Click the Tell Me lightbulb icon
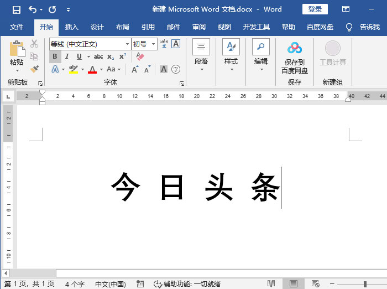 click(x=349, y=27)
